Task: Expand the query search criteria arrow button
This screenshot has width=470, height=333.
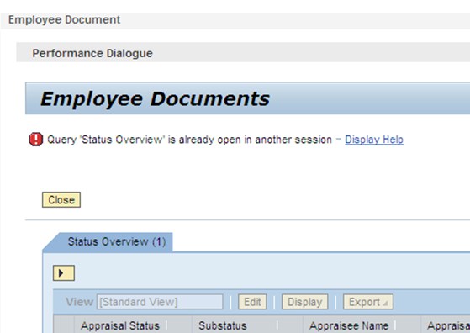Action: (x=64, y=272)
